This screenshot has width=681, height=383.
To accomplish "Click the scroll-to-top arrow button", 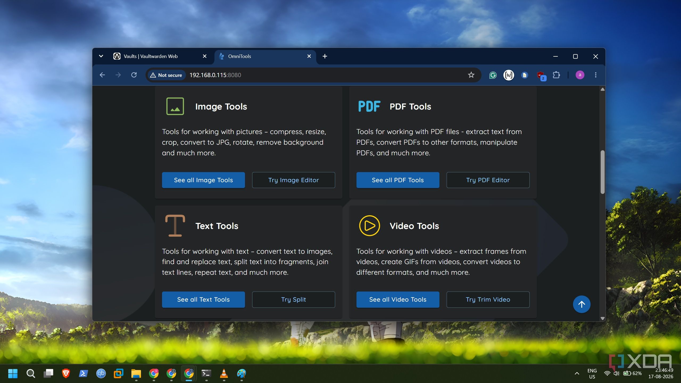I will 582,304.
